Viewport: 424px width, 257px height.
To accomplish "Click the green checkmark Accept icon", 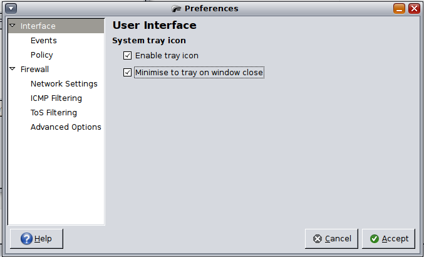I will (375, 239).
